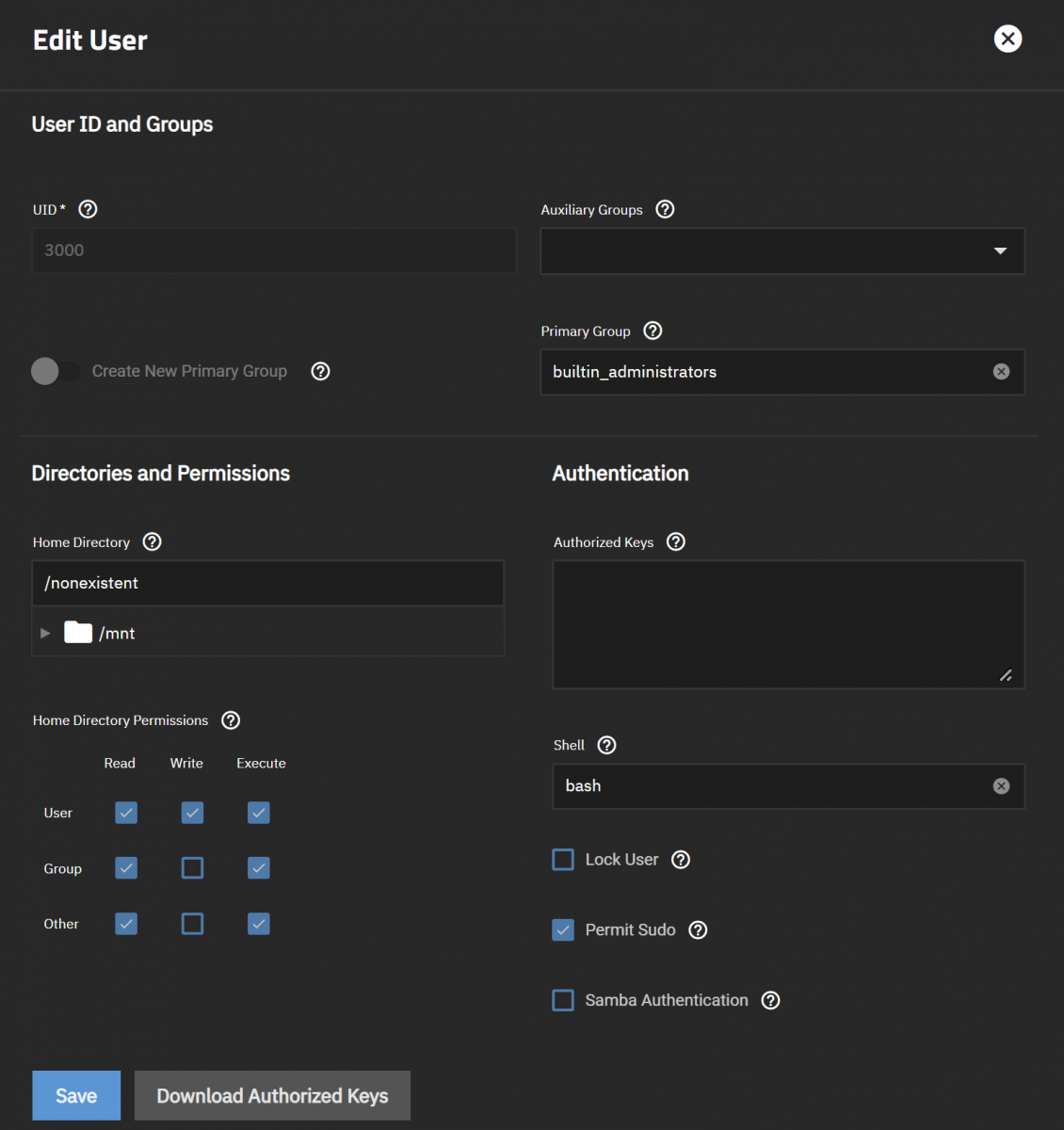The width and height of the screenshot is (1064, 1130).
Task: Uncheck Group Read permission
Action: click(x=126, y=868)
